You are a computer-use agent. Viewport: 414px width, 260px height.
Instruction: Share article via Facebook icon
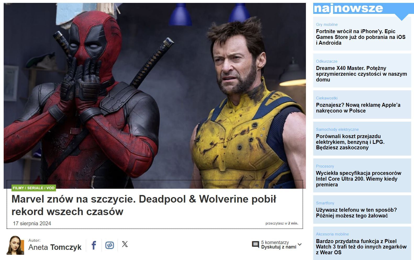tap(94, 245)
